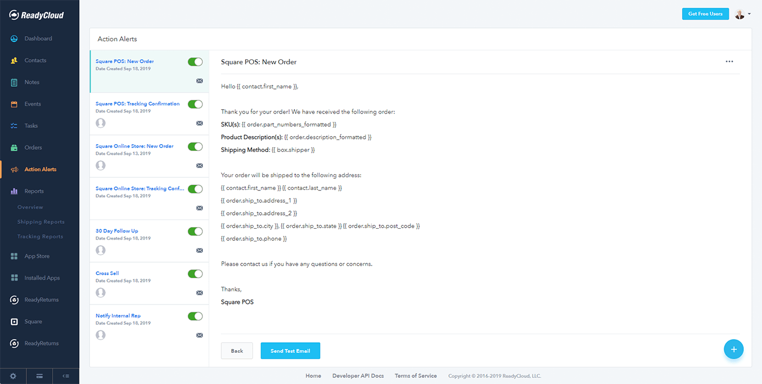This screenshot has width=762, height=384.
Task: Click user avatar on Square POS: Tracking Confirmation
Action: (x=101, y=123)
